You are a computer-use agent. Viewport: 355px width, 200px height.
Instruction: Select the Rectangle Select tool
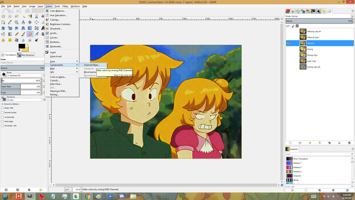[3, 16]
